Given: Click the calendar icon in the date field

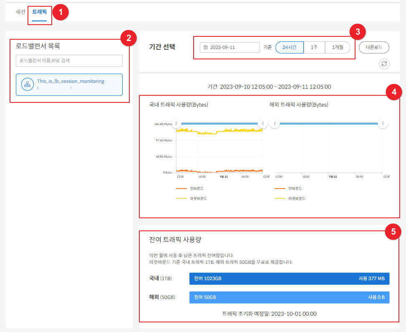Looking at the screenshot, I should (205, 48).
